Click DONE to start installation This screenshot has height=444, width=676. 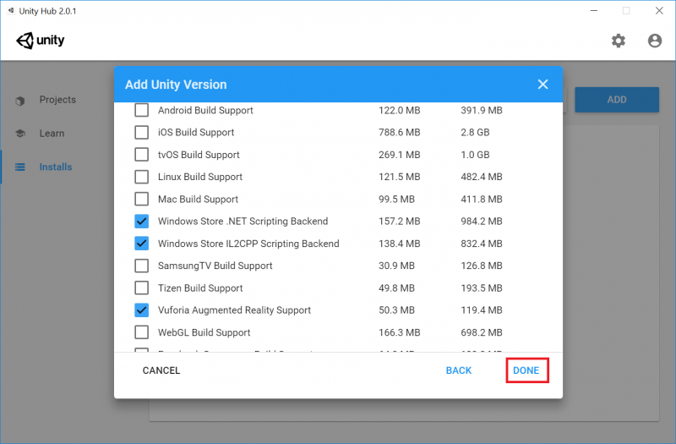(x=526, y=370)
